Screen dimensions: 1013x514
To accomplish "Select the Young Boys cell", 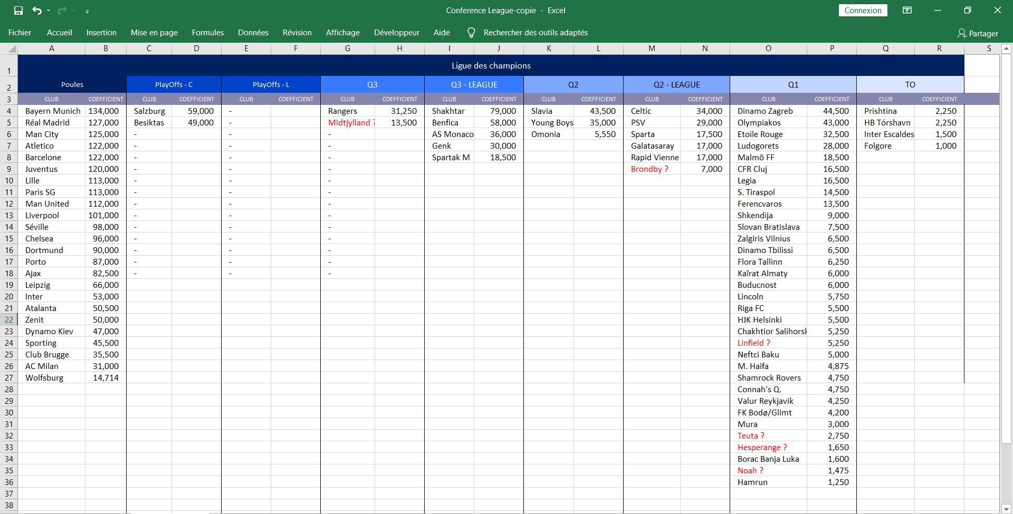I will [549, 123].
